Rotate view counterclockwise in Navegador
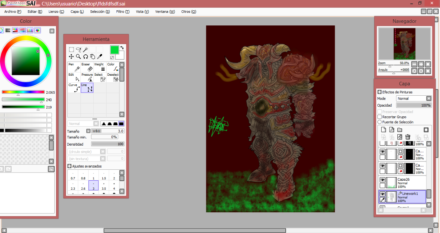This screenshot has width=440, height=233. click(x=414, y=71)
